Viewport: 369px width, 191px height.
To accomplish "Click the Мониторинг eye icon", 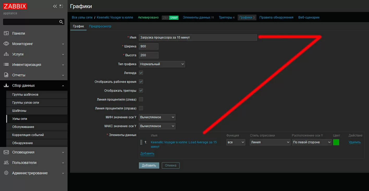I will [x=6, y=44].
